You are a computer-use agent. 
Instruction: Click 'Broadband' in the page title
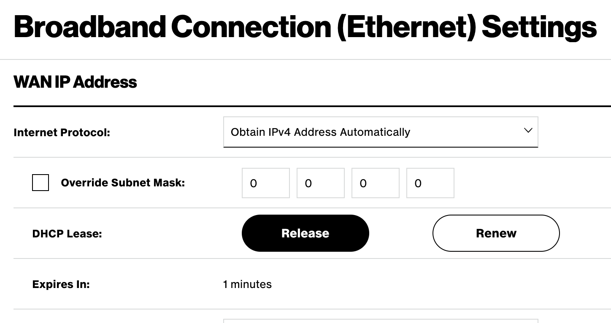89,27
